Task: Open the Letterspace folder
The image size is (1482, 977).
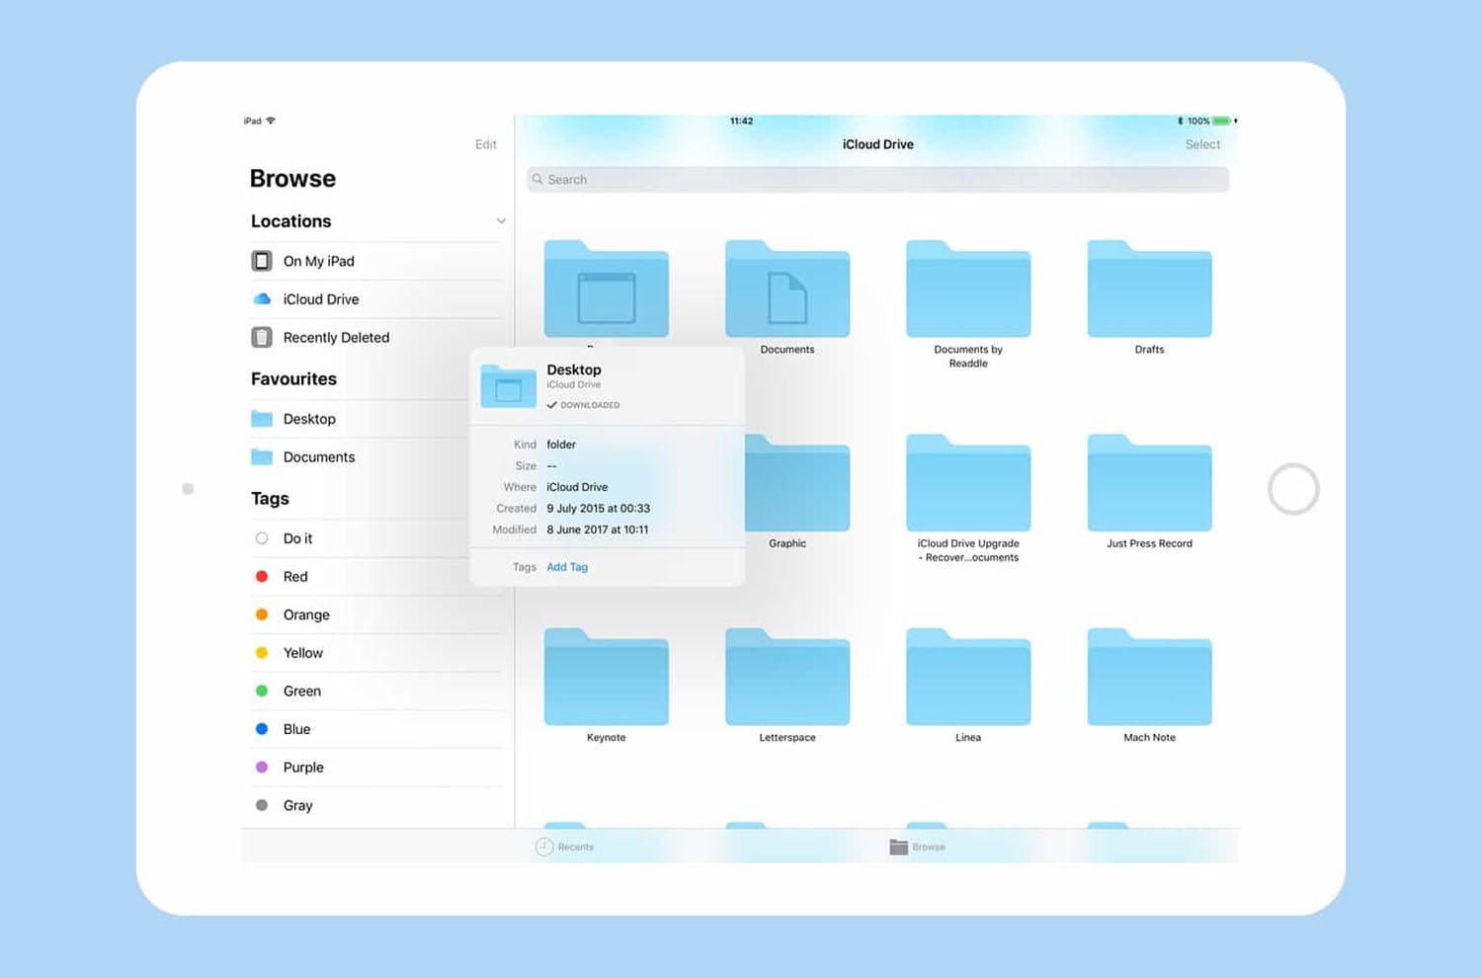Action: point(787,677)
